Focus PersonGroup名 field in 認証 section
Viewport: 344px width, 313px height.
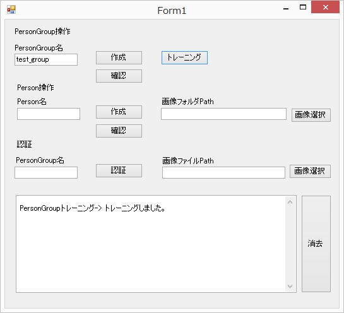pyautogui.click(x=46, y=173)
